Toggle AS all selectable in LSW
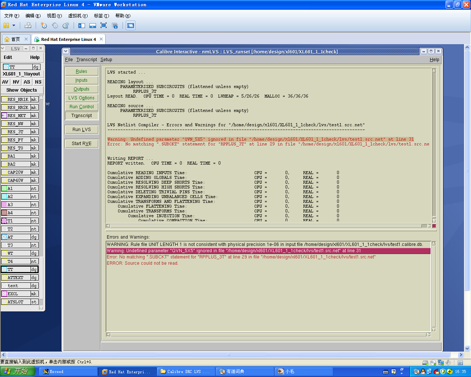Screen dimensions: 471x377 [27, 82]
